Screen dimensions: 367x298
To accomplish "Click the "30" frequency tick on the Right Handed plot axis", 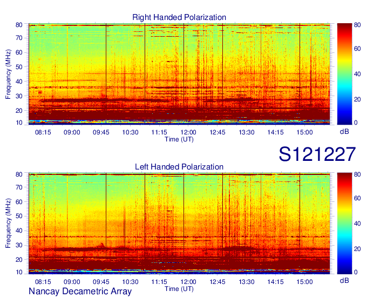I will tap(19, 96).
